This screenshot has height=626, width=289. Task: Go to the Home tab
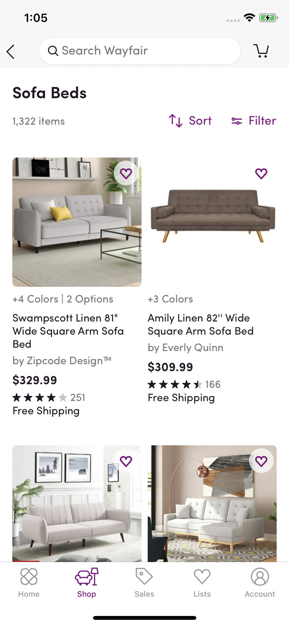coord(29,582)
